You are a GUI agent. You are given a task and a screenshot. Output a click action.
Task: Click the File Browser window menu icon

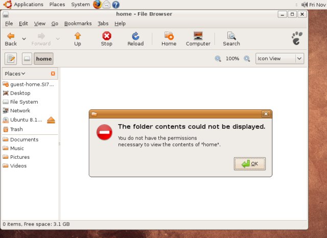click(x=6, y=14)
